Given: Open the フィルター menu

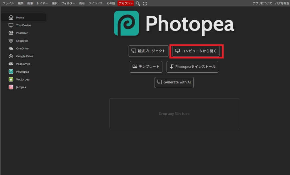Looking at the screenshot, I should coord(68,3).
